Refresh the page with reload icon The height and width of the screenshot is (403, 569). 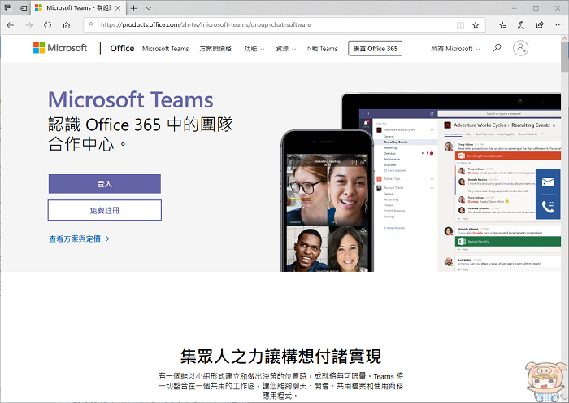tap(48, 25)
